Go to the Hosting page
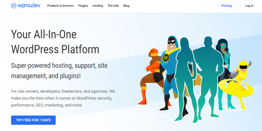The width and height of the screenshot is (262, 131). (x=98, y=6)
